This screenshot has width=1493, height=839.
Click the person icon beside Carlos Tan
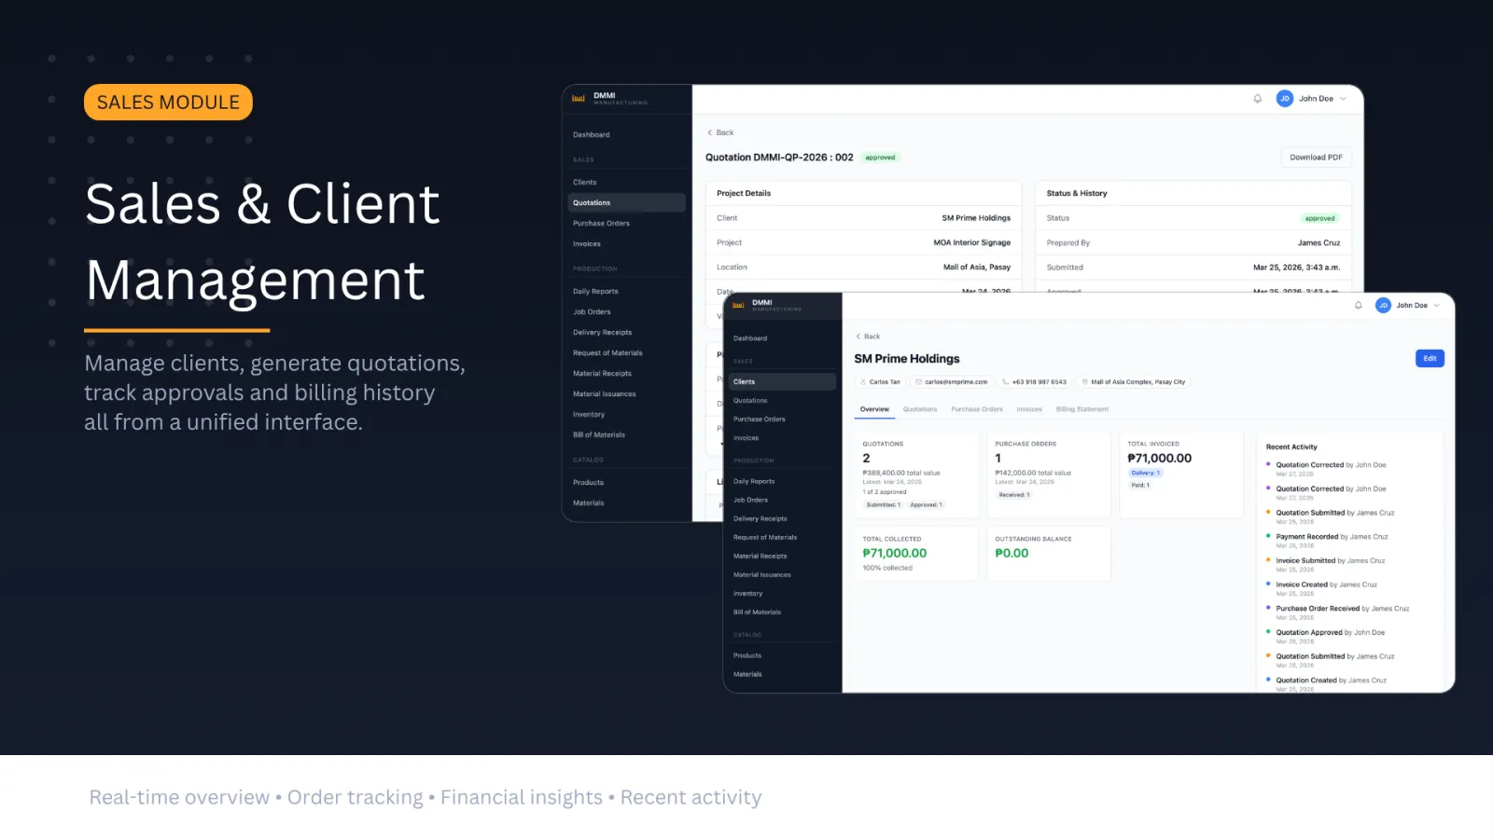[864, 382]
